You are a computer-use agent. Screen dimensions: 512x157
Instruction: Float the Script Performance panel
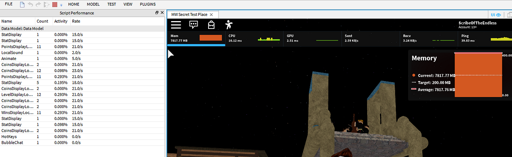[x=157, y=13]
